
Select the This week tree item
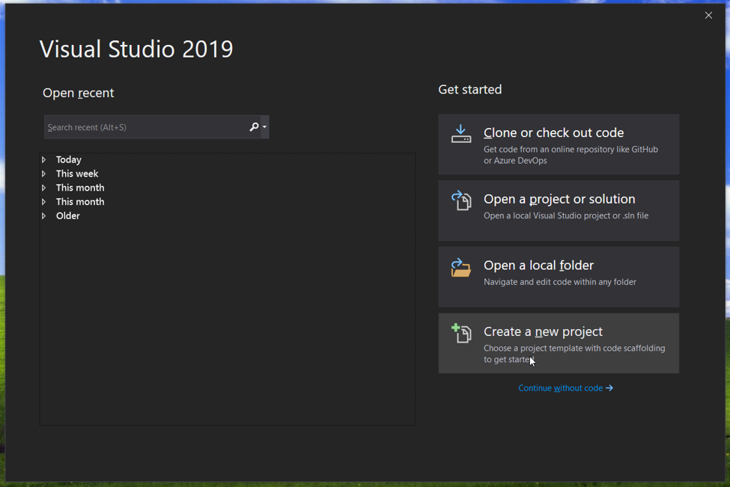tap(76, 174)
